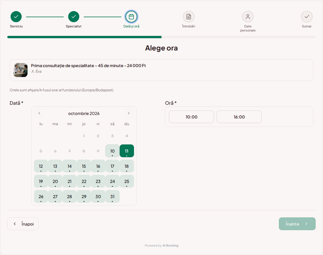Pick October 27 in the calendar
The image size is (323, 255).
point(55,197)
